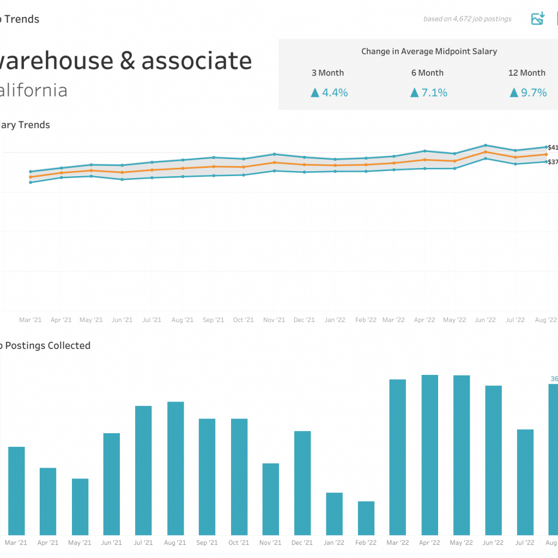The image size is (558, 558).
Task: Click orange midpoint data point for Nov '21
Action: click(x=275, y=162)
